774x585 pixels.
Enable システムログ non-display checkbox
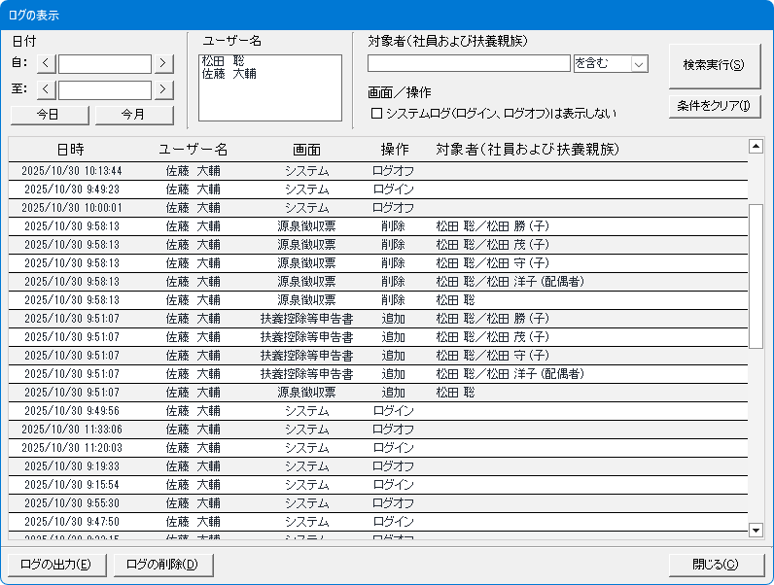point(377,114)
